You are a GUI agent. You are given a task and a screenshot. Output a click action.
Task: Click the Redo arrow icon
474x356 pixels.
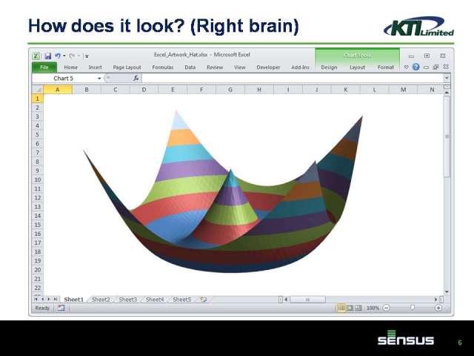pyautogui.click(x=72, y=56)
